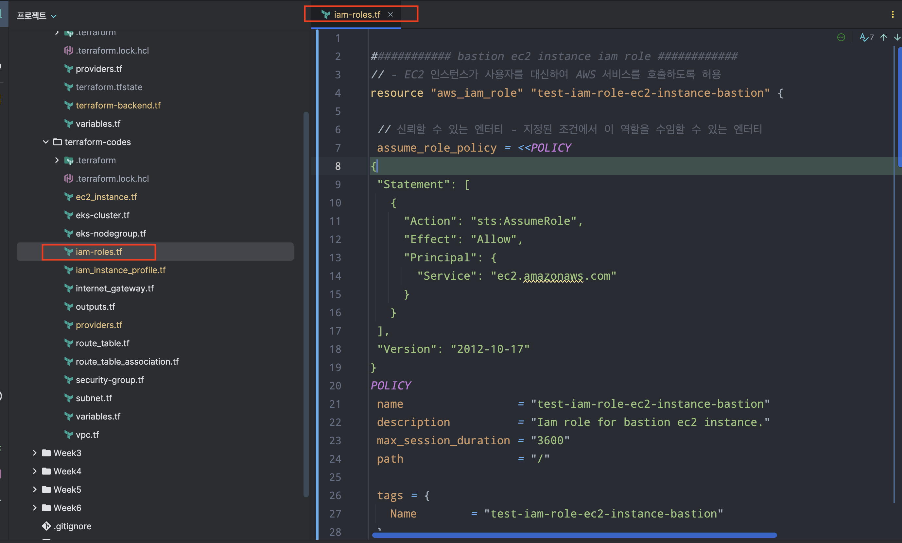Viewport: 902px width, 543px height.
Task: Open the editor tab options menu (three dots)
Action: (x=893, y=15)
